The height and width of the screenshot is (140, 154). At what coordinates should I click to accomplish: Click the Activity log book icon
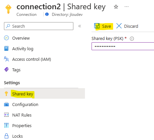pos(6,49)
